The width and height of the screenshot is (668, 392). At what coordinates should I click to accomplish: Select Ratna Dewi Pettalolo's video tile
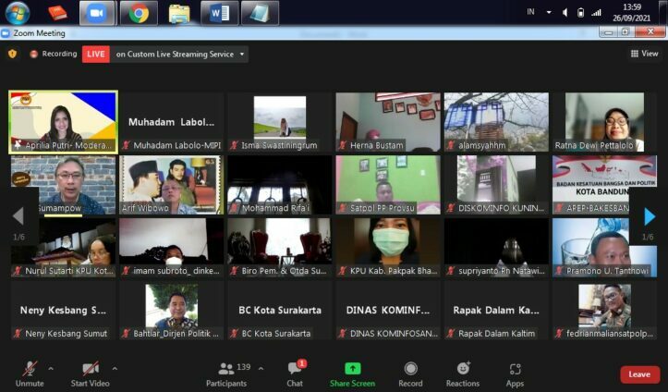tap(604, 122)
